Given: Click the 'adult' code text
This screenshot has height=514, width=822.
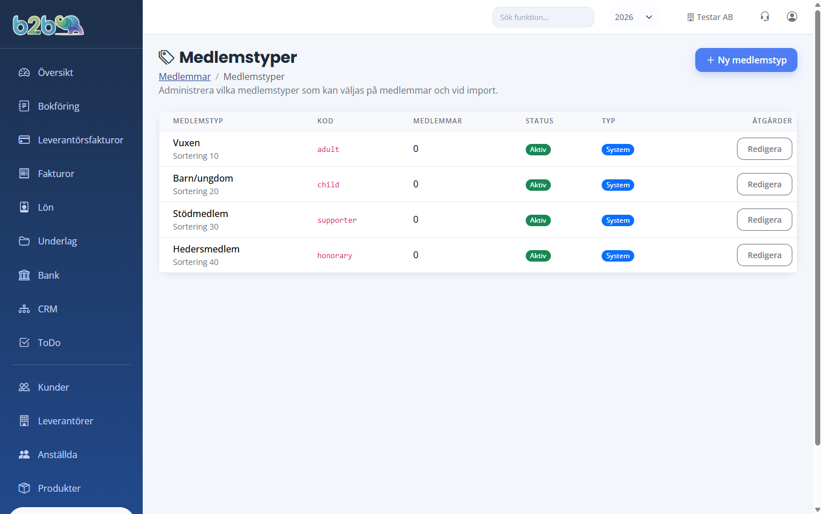Looking at the screenshot, I should (x=328, y=150).
